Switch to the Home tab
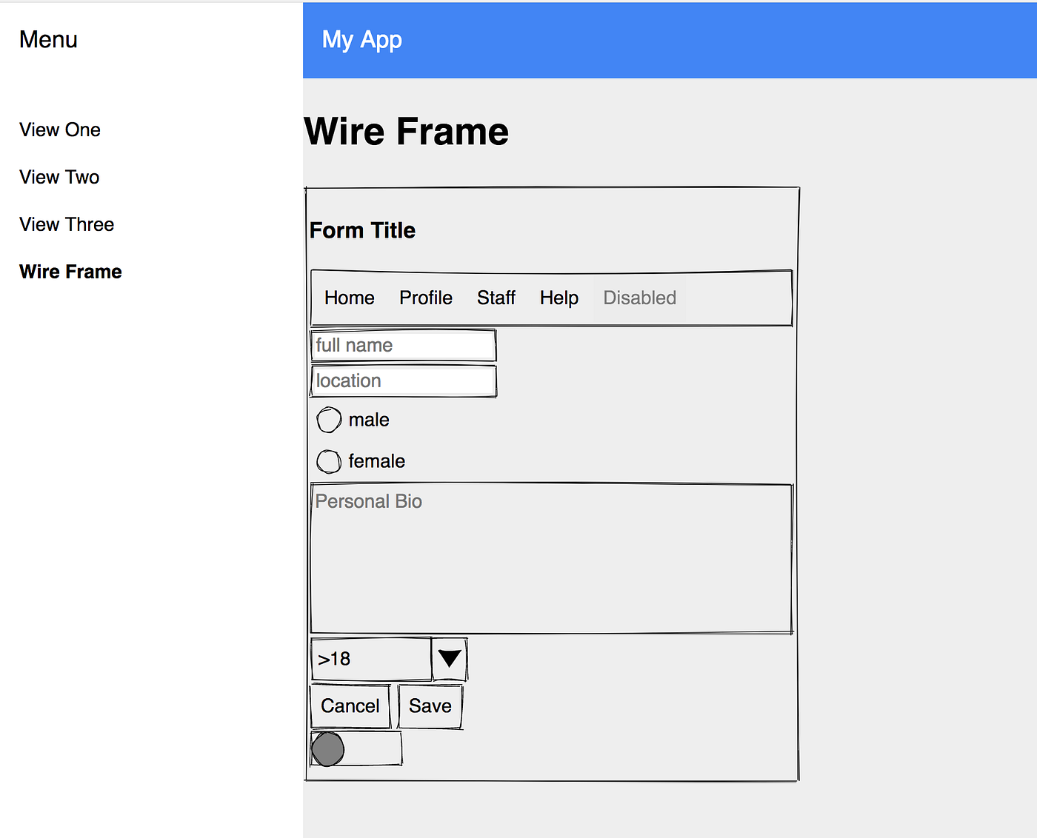Screen dimensions: 1037x838 click(x=349, y=298)
